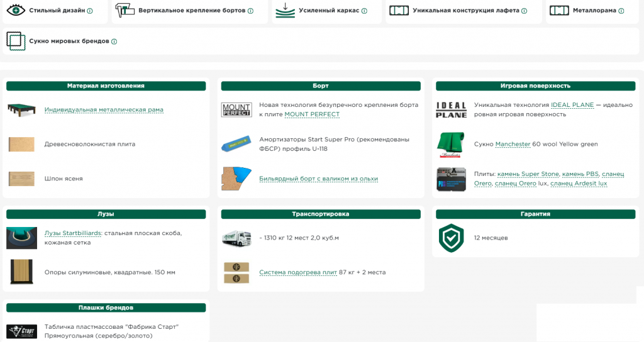Click the Табличка пластмассовая Фабрика Старт text
Viewport: 644px width, 342px height.
(112, 331)
